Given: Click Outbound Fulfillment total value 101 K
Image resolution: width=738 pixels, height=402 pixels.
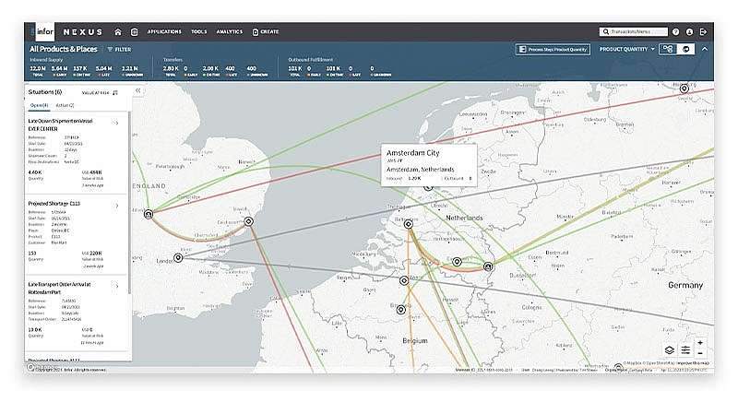Looking at the screenshot, I should point(294,68).
